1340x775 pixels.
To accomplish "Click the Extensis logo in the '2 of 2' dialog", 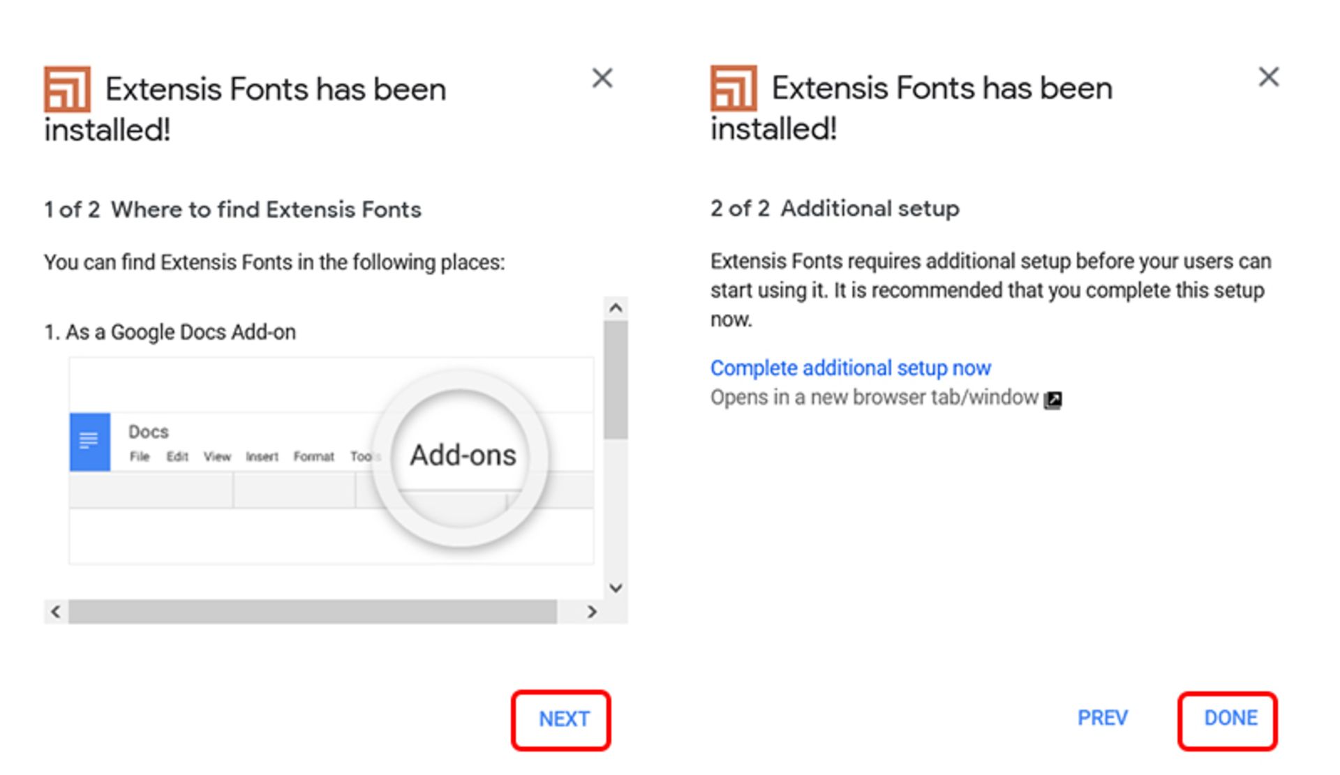I will coord(734,89).
